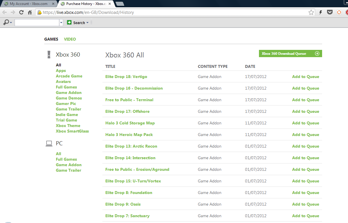This screenshot has height=223, width=348.
Task: Click the Xbox 360 Download Queue button
Action: (290, 54)
